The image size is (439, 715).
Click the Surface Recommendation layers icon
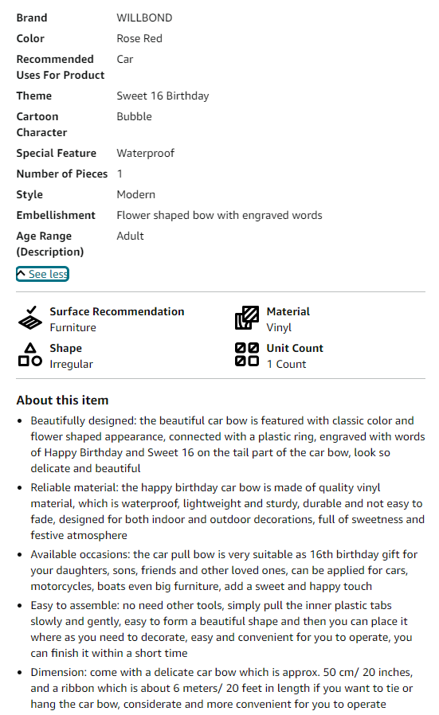(30, 318)
